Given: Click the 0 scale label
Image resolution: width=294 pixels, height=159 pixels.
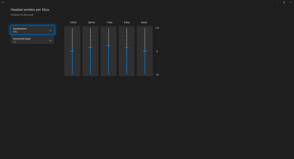Looking at the screenshot, I should pyautogui.click(x=157, y=51).
